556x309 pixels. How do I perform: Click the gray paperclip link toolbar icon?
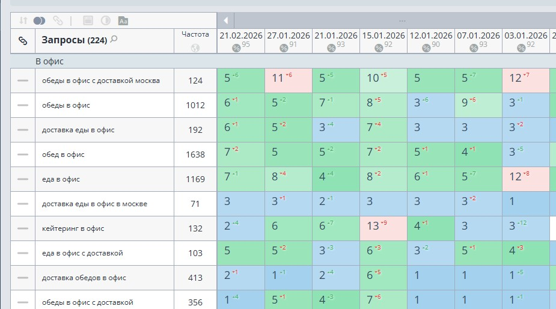(58, 20)
